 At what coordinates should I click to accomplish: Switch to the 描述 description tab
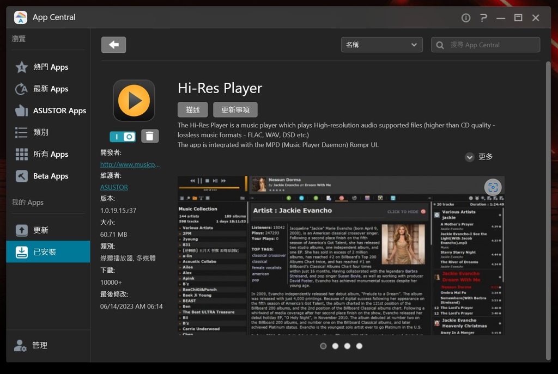tap(192, 110)
